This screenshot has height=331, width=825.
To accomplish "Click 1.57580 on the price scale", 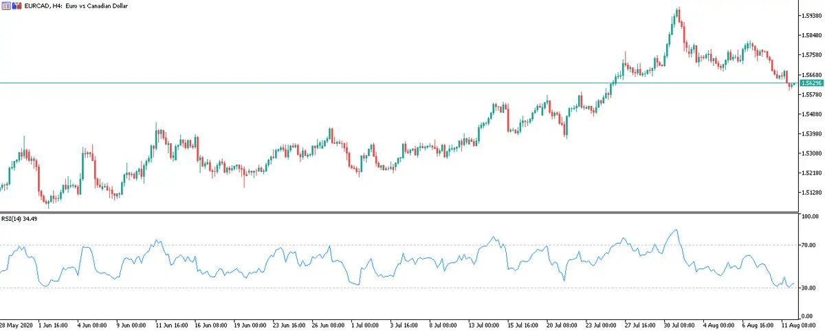I will click(x=811, y=54).
